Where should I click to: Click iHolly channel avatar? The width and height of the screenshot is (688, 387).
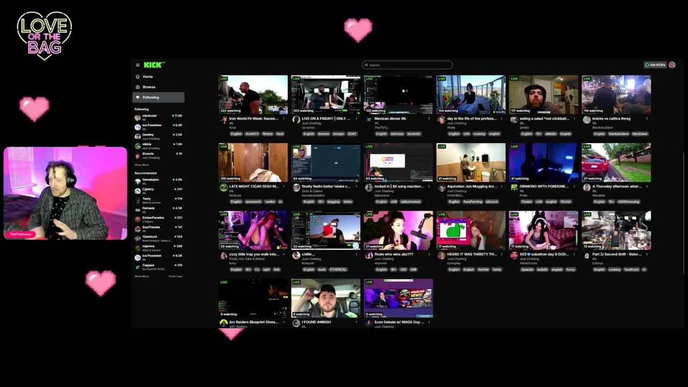[441, 120]
